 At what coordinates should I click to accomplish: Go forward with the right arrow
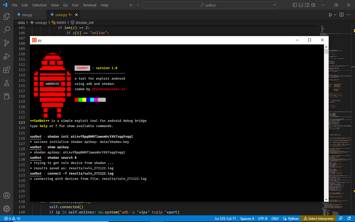tap(138, 5)
